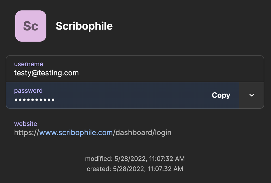Viewport: 271px width, 183px height.
Task: Click the https:// prefix of the website URL
Action: pos(27,132)
